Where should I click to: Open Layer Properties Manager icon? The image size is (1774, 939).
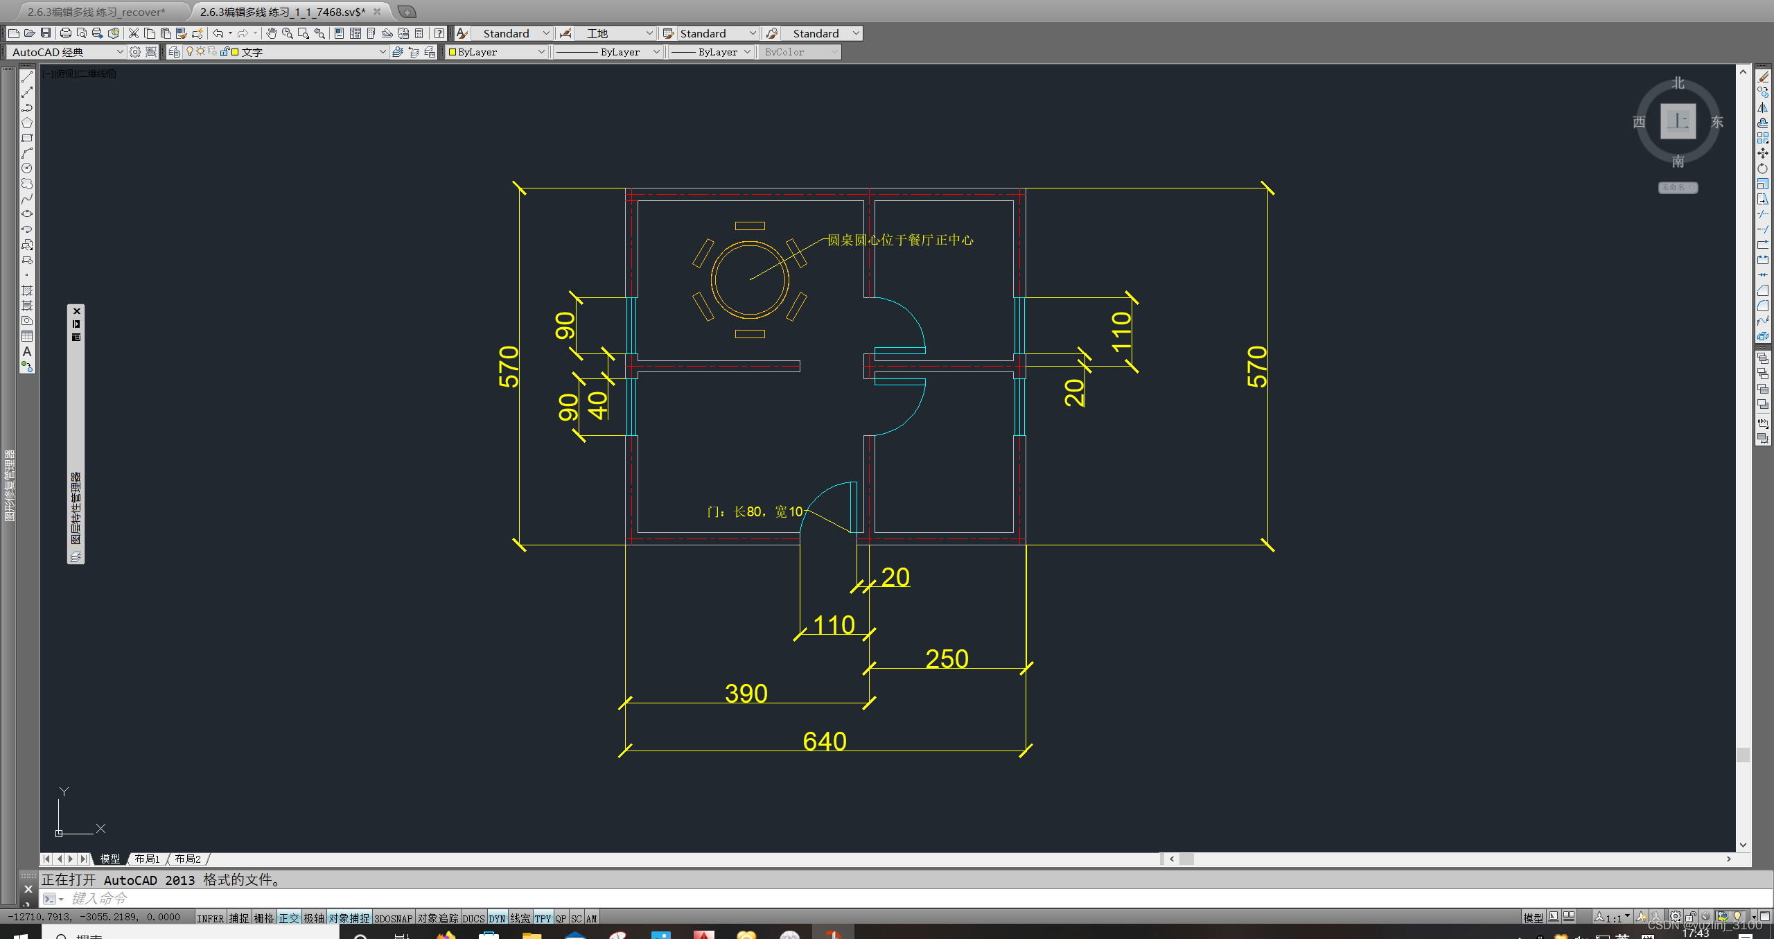click(174, 52)
